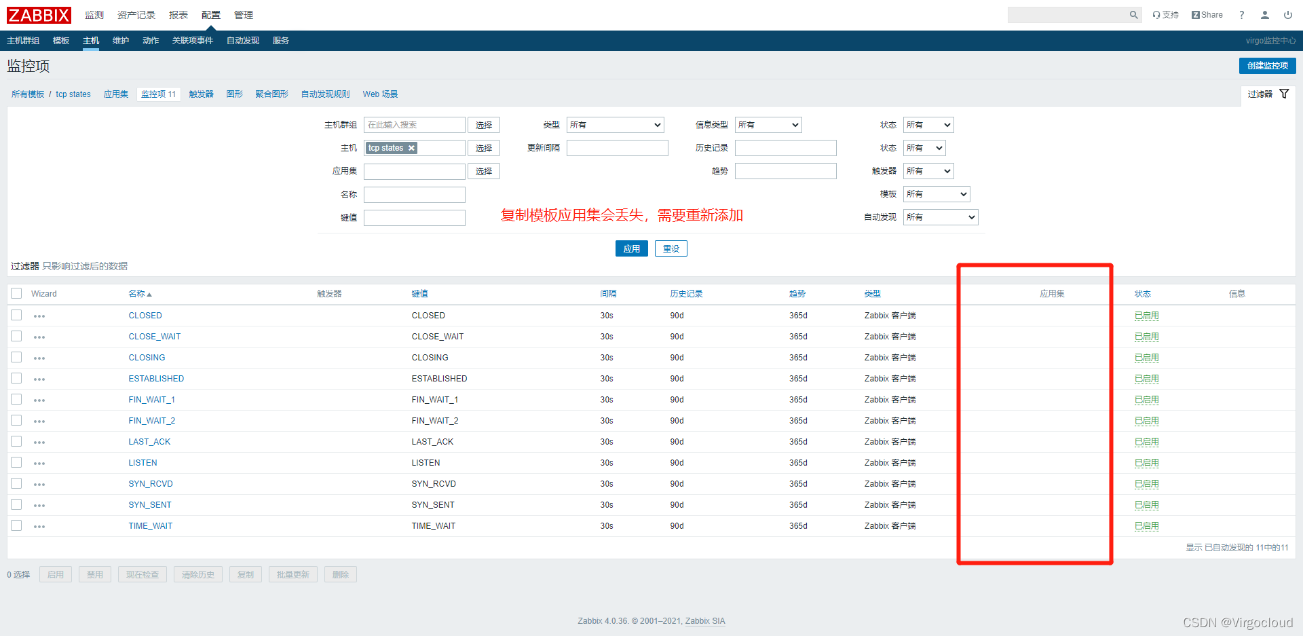
Task: Sort by 名称 column header
Action: click(x=140, y=294)
